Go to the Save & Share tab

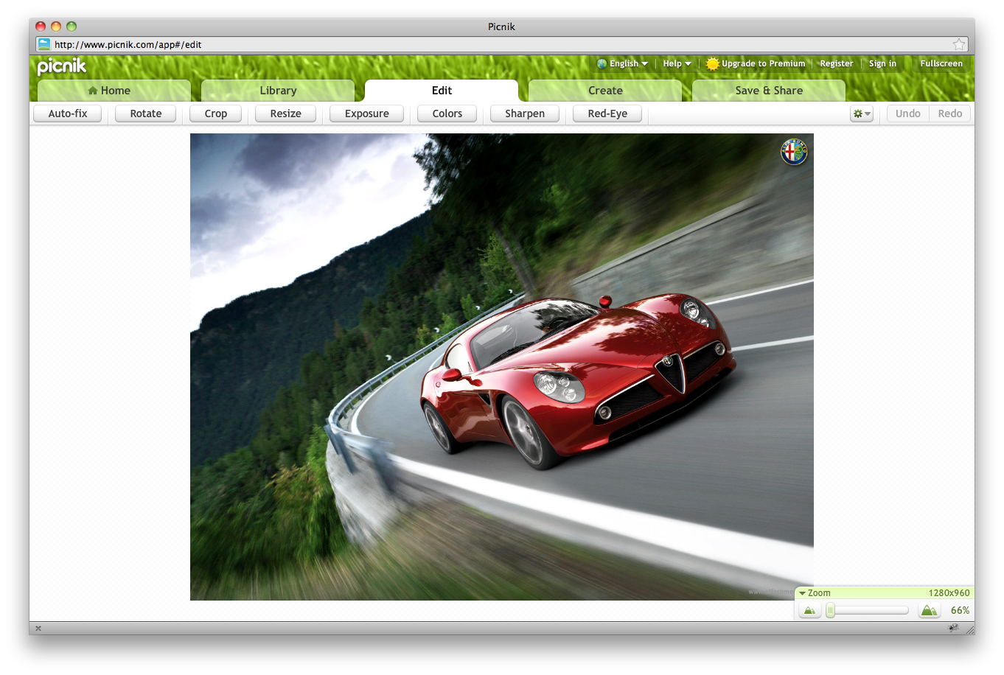769,91
